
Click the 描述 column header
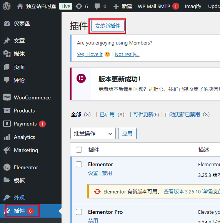coord(204,150)
